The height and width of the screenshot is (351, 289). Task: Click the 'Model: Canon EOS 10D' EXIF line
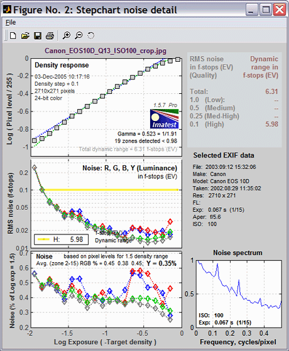coord(221,181)
